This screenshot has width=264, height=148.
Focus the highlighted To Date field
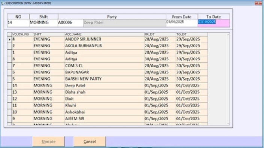click(x=214, y=23)
